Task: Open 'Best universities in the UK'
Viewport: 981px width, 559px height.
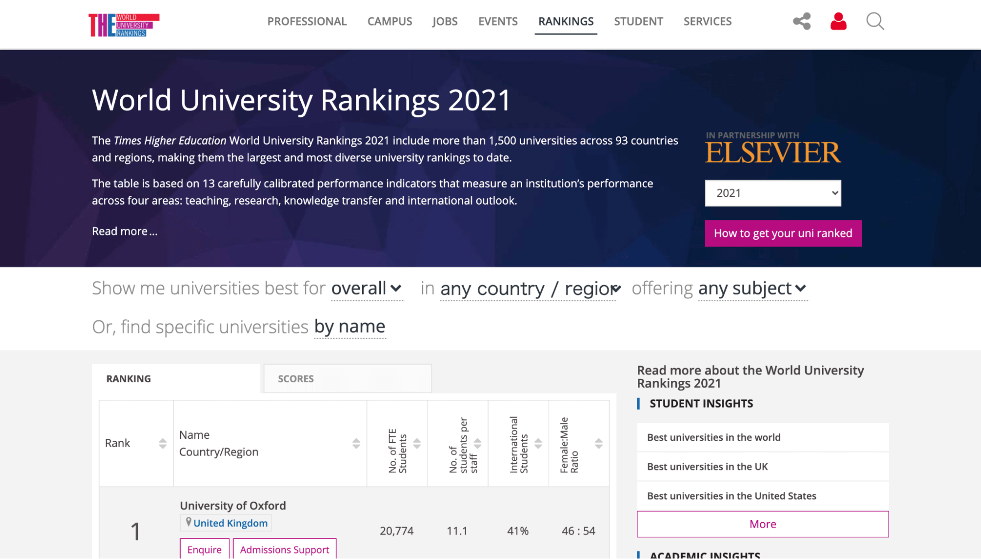Action: pyautogui.click(x=763, y=467)
